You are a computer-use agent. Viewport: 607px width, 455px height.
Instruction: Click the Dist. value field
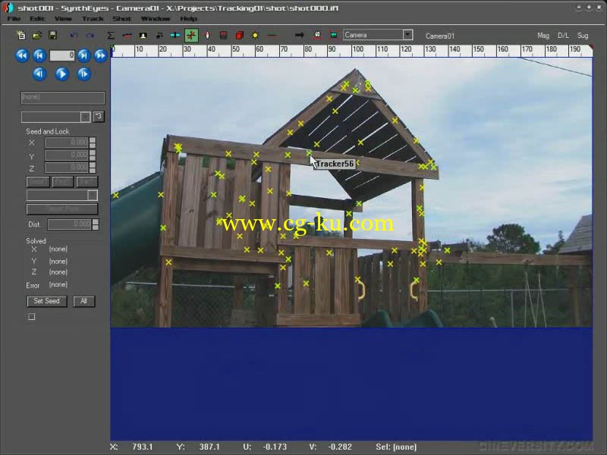coord(69,224)
